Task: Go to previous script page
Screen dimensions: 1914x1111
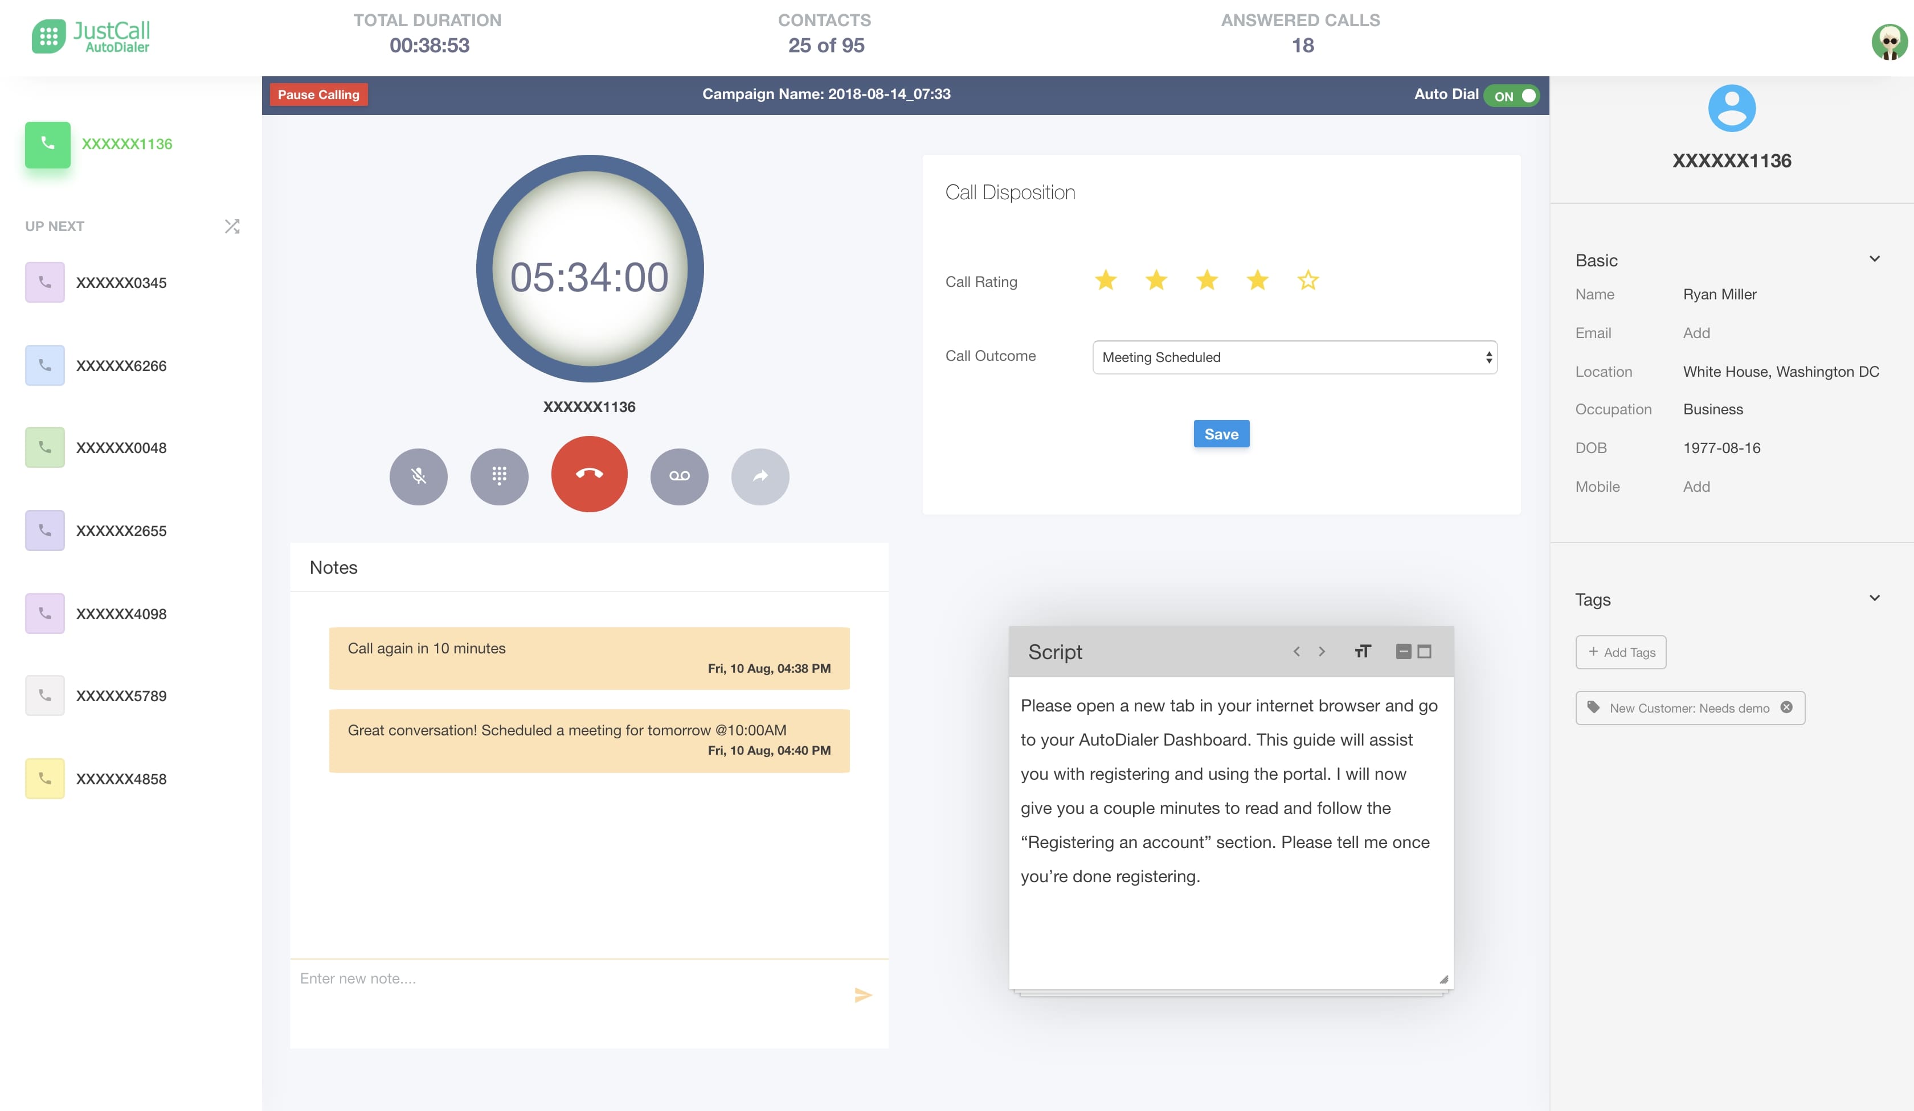Action: [x=1297, y=651]
